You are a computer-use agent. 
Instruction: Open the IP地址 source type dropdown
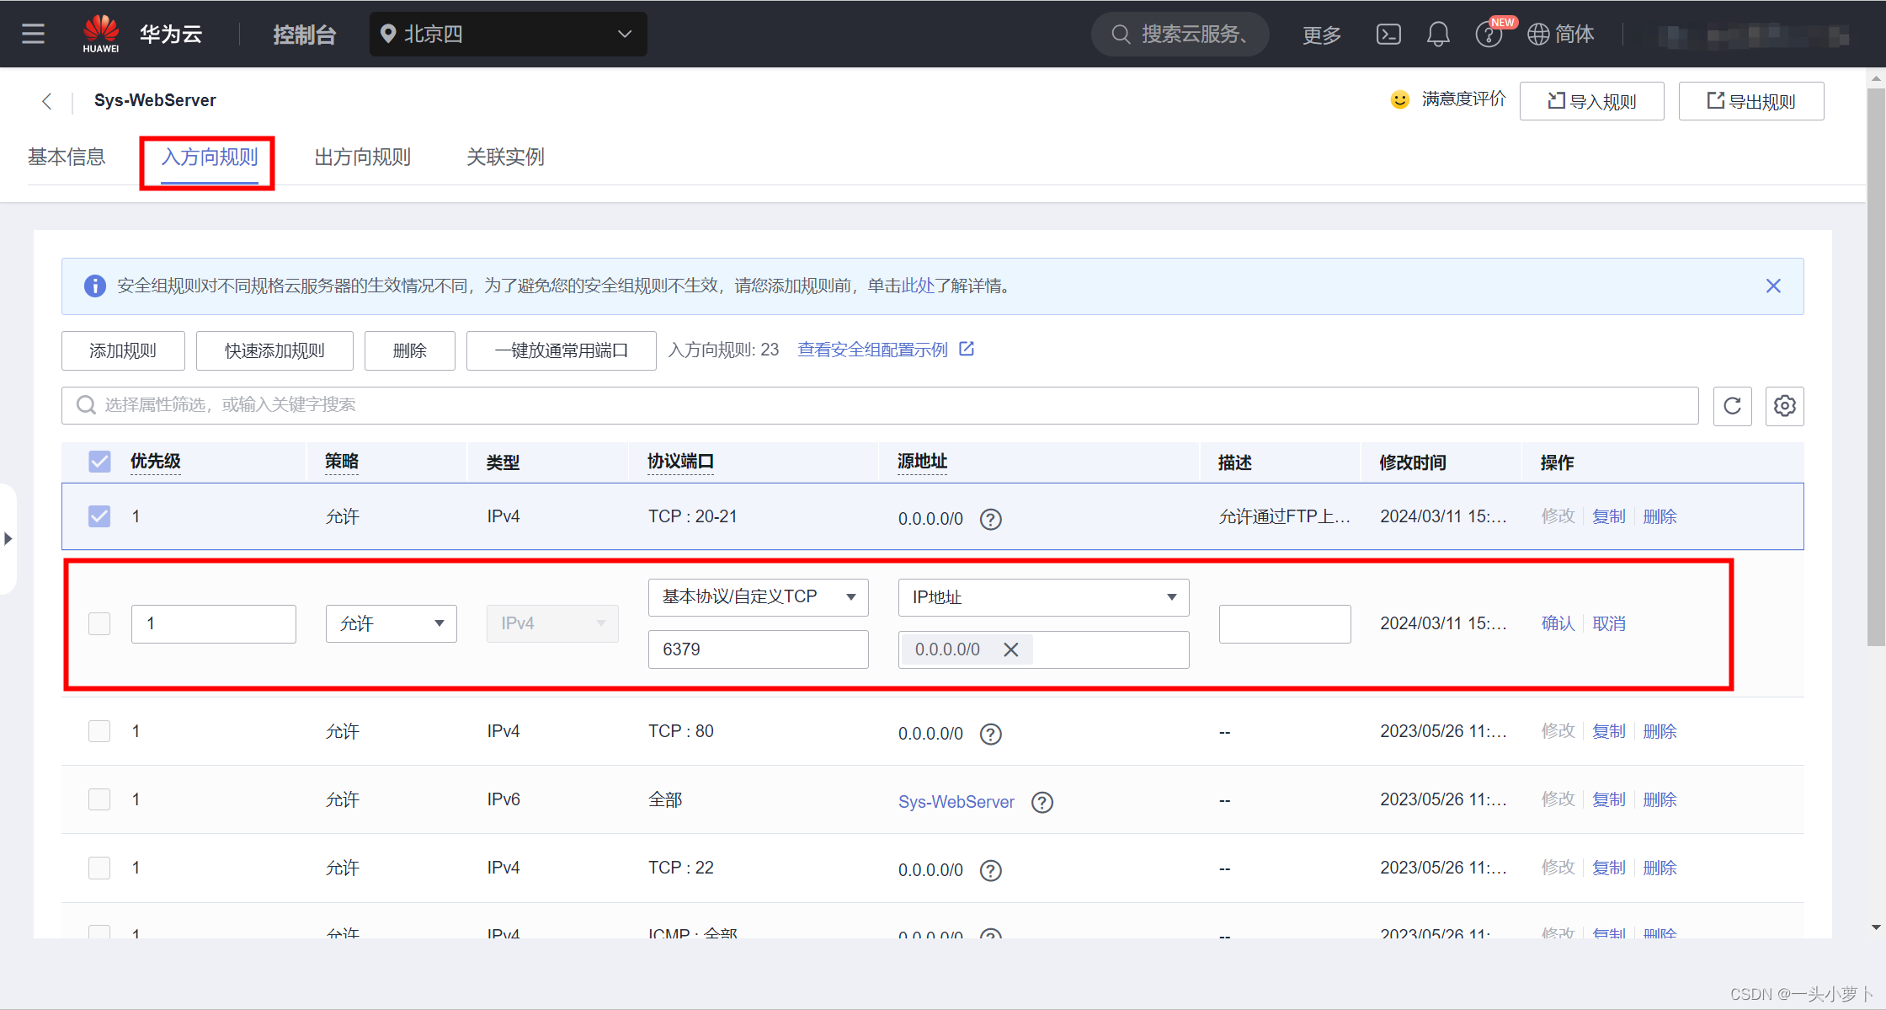coord(1042,597)
